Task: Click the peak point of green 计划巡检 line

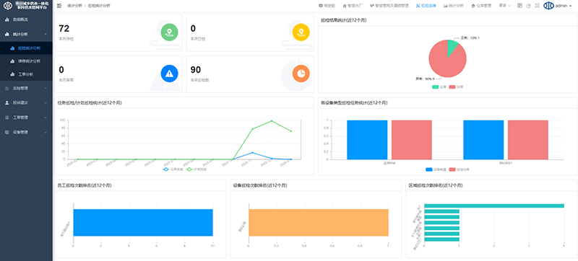Action: coord(272,120)
